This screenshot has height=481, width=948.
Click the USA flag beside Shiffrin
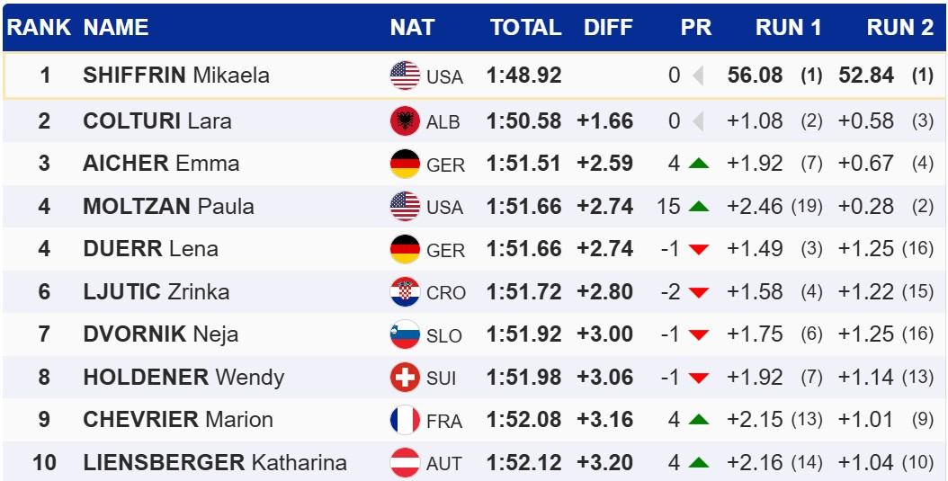point(405,76)
